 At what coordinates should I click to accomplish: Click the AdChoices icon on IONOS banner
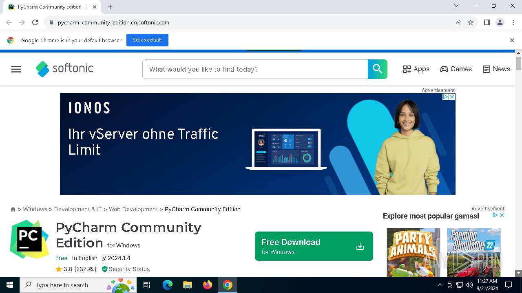point(446,97)
